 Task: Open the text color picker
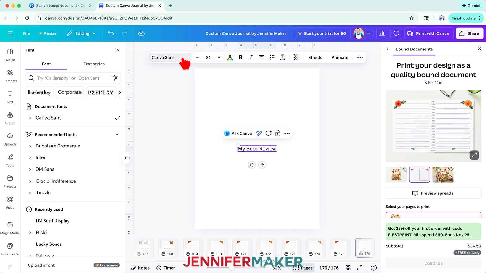click(230, 57)
